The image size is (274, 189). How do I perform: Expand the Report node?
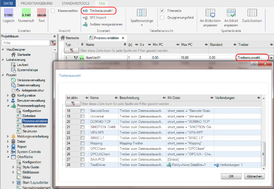8,146
